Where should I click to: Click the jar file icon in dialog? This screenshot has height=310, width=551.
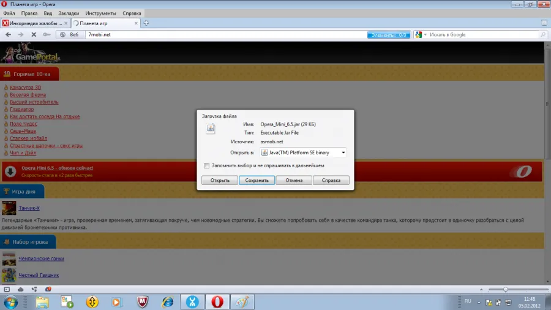click(211, 129)
